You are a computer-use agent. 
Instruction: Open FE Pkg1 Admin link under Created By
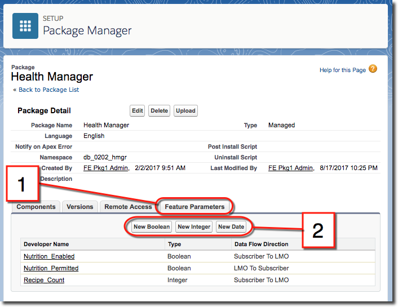point(106,168)
